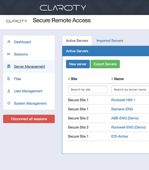The width and height of the screenshot is (149, 170).
Task: Open the Rockwell HMI 1 server
Action: pos(123,100)
